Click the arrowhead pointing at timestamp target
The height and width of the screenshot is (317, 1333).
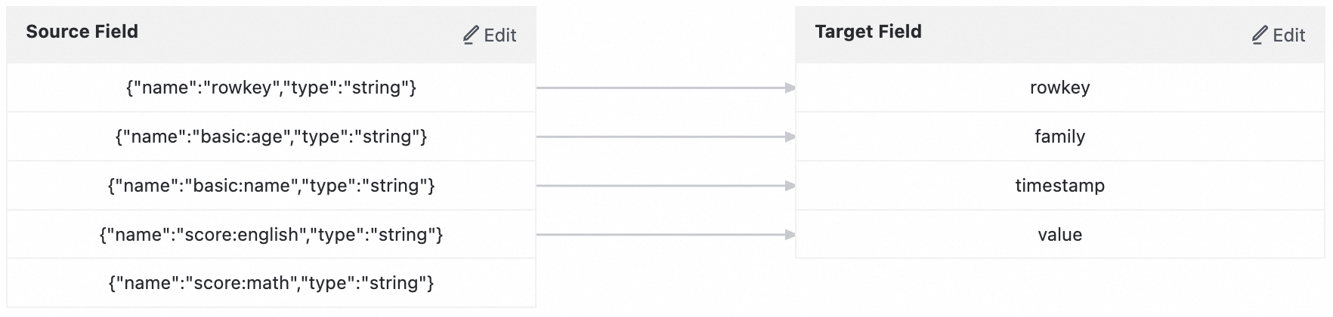click(790, 186)
